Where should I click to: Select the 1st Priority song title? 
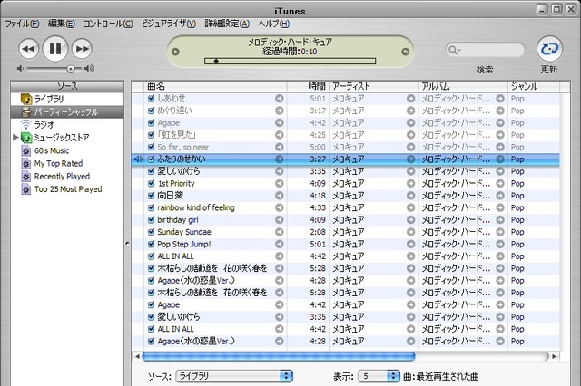coord(176,183)
